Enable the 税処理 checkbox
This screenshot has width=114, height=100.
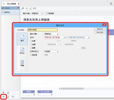31,55
